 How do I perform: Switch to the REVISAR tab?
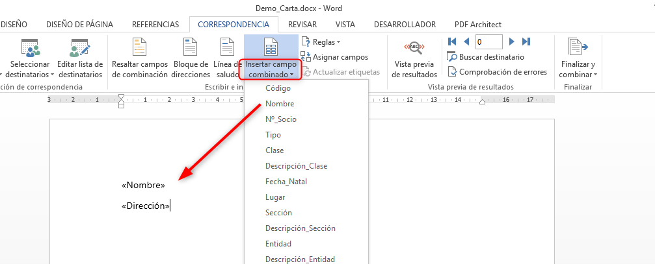302,25
